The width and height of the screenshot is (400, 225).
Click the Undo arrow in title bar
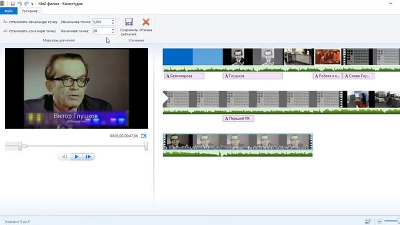(x=19, y=4)
